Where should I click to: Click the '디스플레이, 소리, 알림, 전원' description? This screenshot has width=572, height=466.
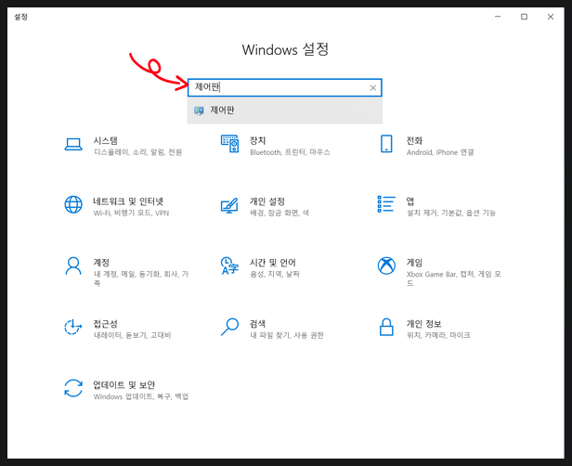coord(137,152)
